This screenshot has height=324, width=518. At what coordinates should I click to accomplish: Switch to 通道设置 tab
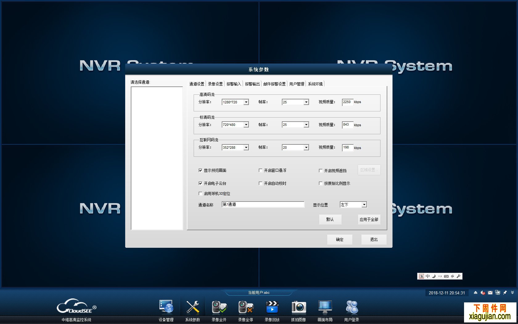(197, 84)
